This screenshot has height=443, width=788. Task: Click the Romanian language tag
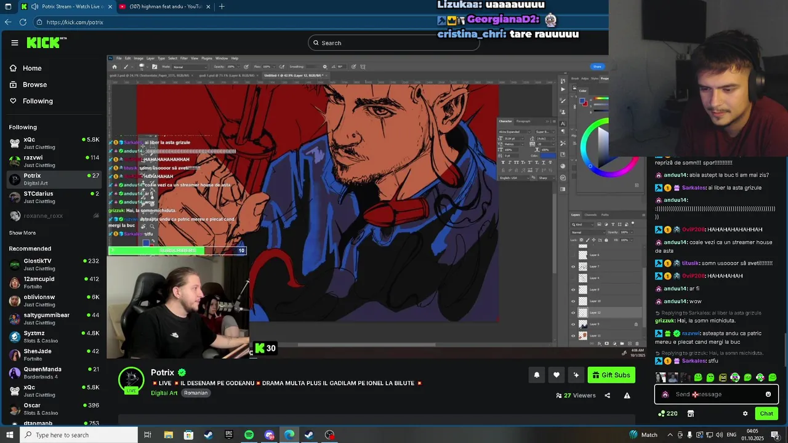196,393
